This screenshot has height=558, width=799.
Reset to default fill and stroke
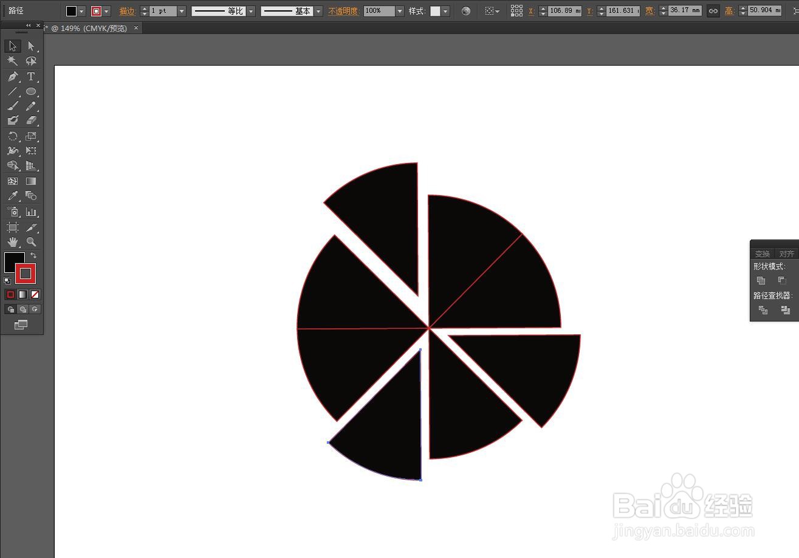(x=7, y=281)
